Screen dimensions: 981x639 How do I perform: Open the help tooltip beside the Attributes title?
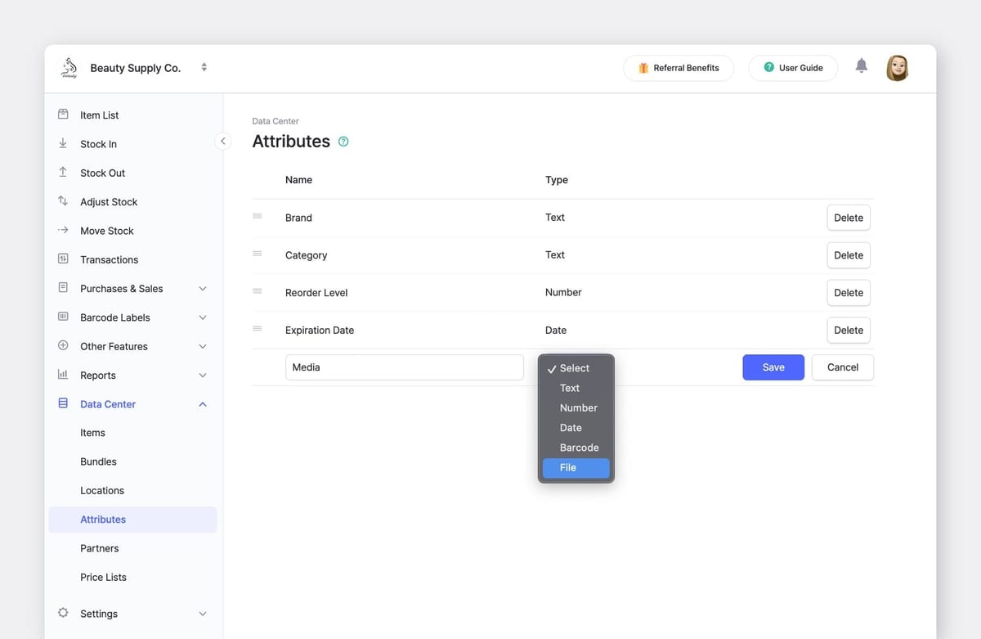343,141
